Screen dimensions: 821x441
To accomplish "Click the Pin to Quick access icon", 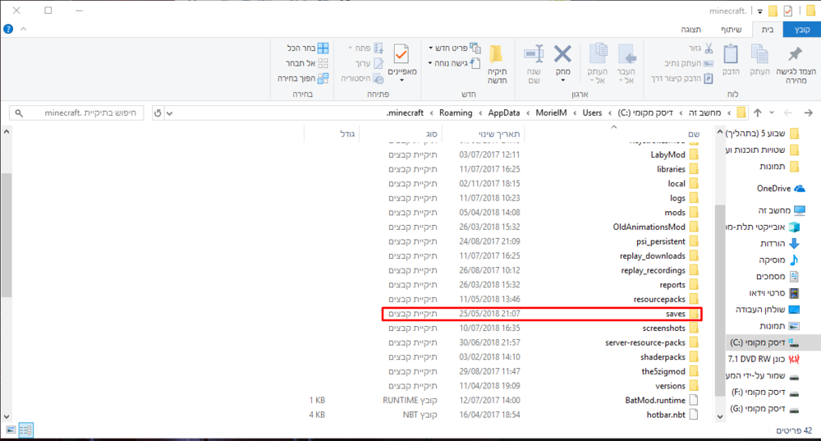I will (x=794, y=61).
